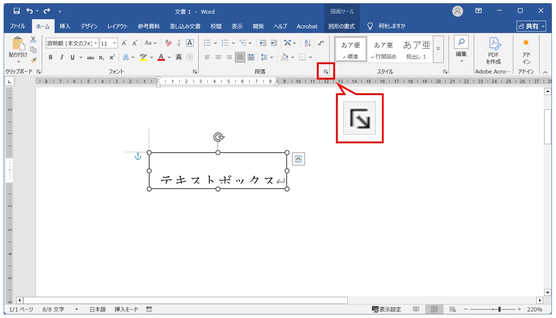Viewport: 556px width, 318px height.
Task: Click the 共有 share button
Action: (531, 26)
